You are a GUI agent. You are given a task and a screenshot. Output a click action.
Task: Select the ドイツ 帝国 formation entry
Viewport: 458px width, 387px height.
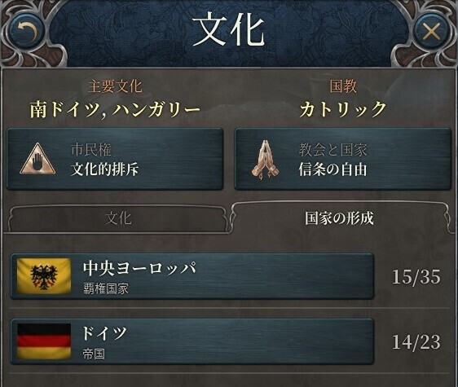coord(192,341)
